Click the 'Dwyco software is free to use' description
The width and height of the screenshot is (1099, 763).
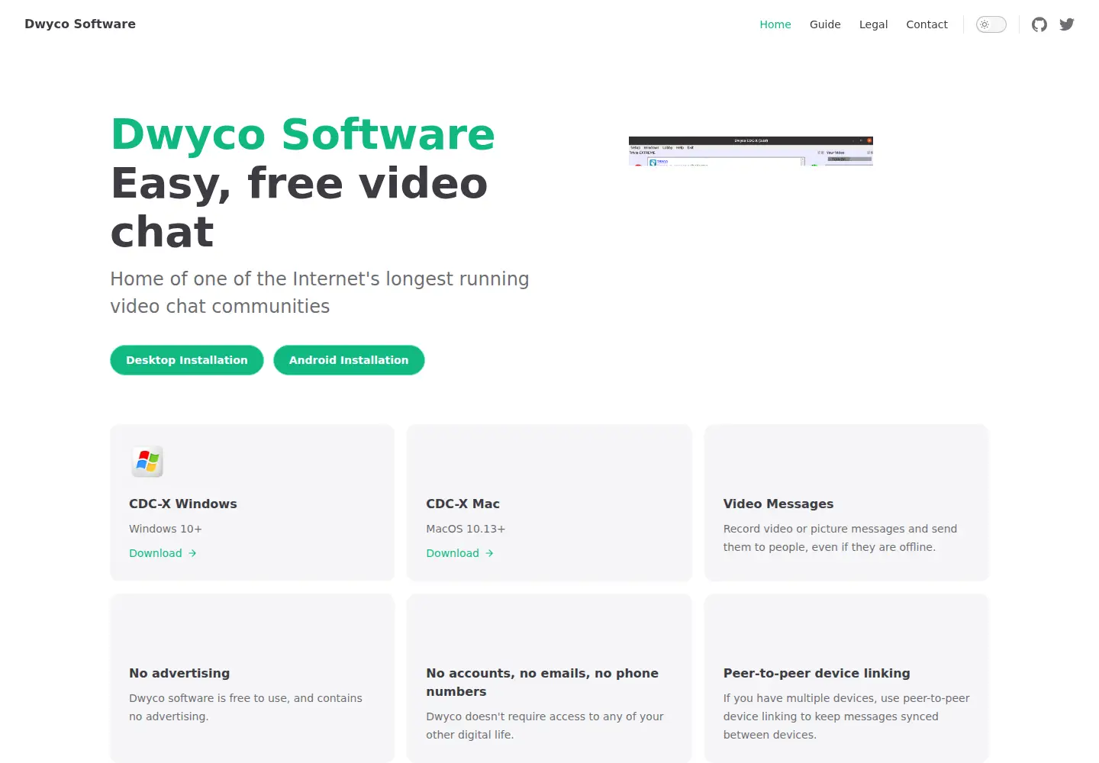point(246,707)
